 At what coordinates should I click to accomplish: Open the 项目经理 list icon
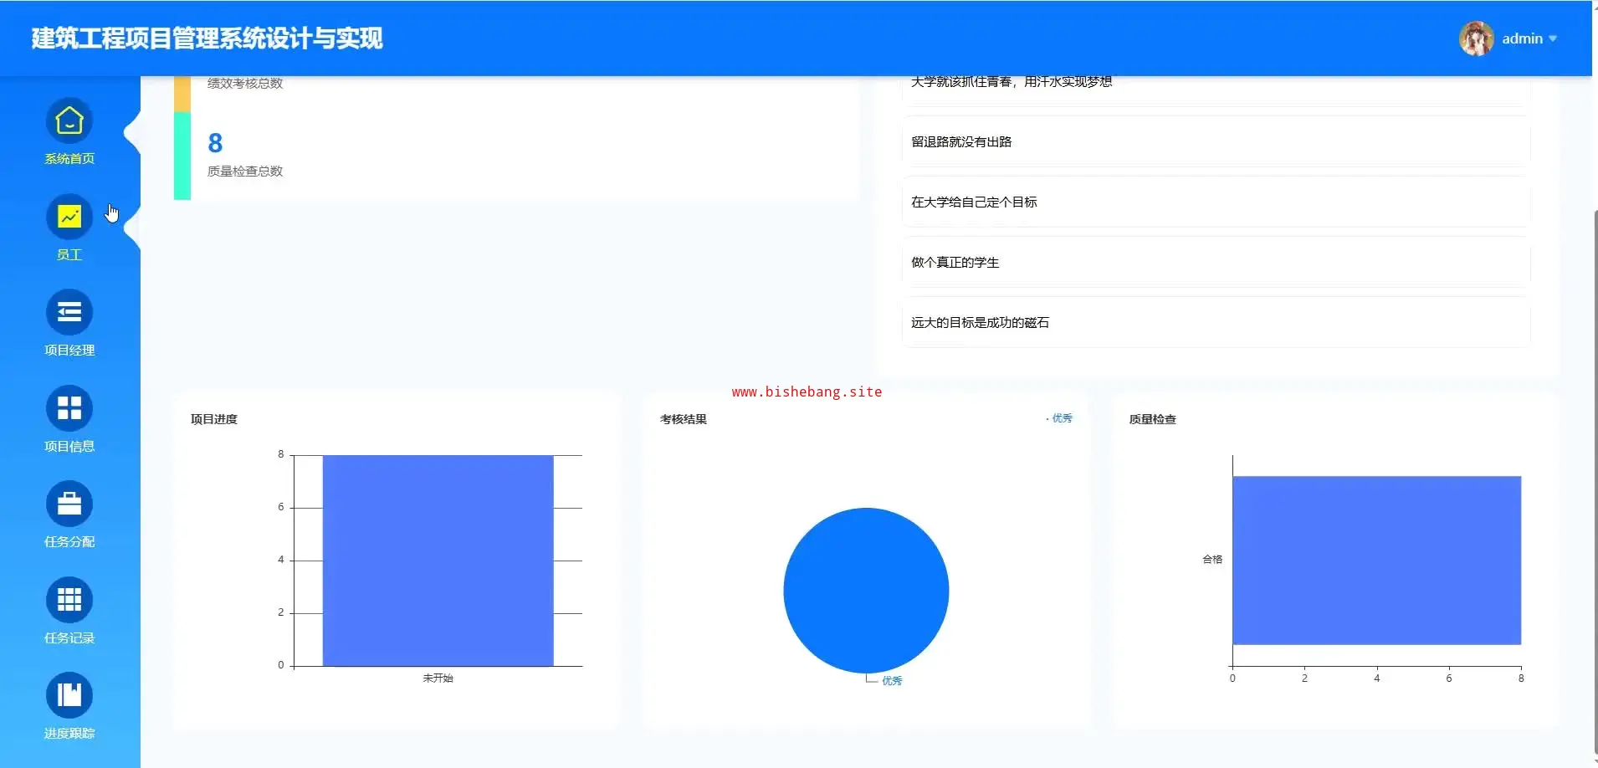click(69, 313)
